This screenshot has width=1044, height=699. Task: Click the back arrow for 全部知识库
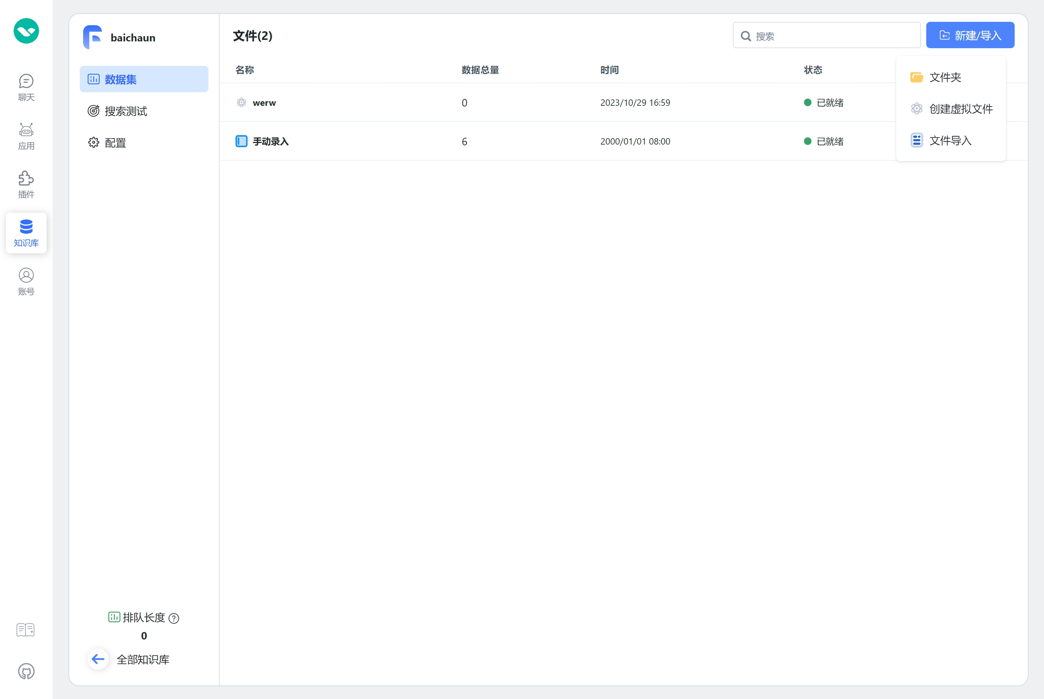click(x=98, y=659)
